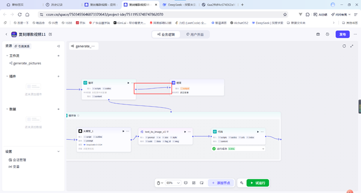Reload the browser page
The height and width of the screenshot is (193, 361).
[x=20, y=15]
